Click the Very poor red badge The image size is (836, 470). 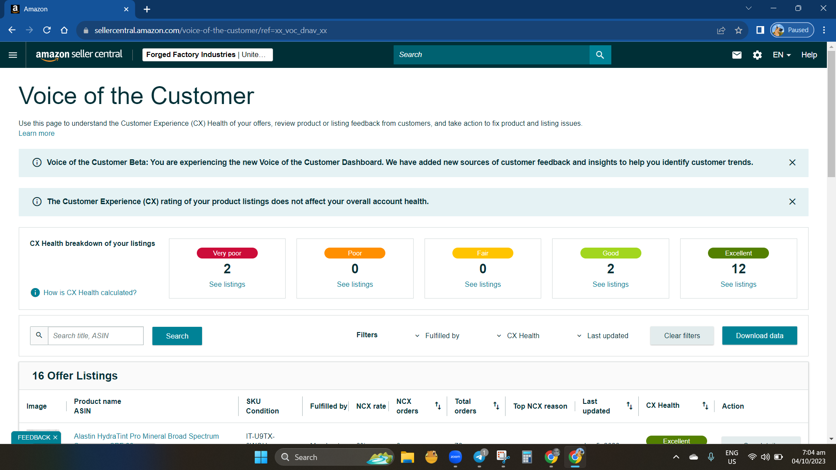click(x=227, y=253)
